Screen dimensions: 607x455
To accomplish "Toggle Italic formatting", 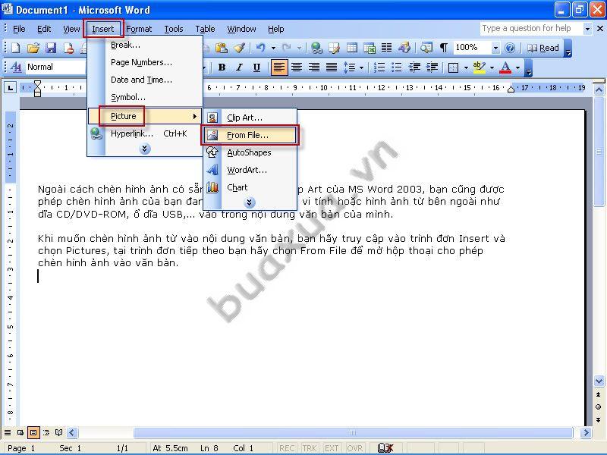I will coord(239,67).
